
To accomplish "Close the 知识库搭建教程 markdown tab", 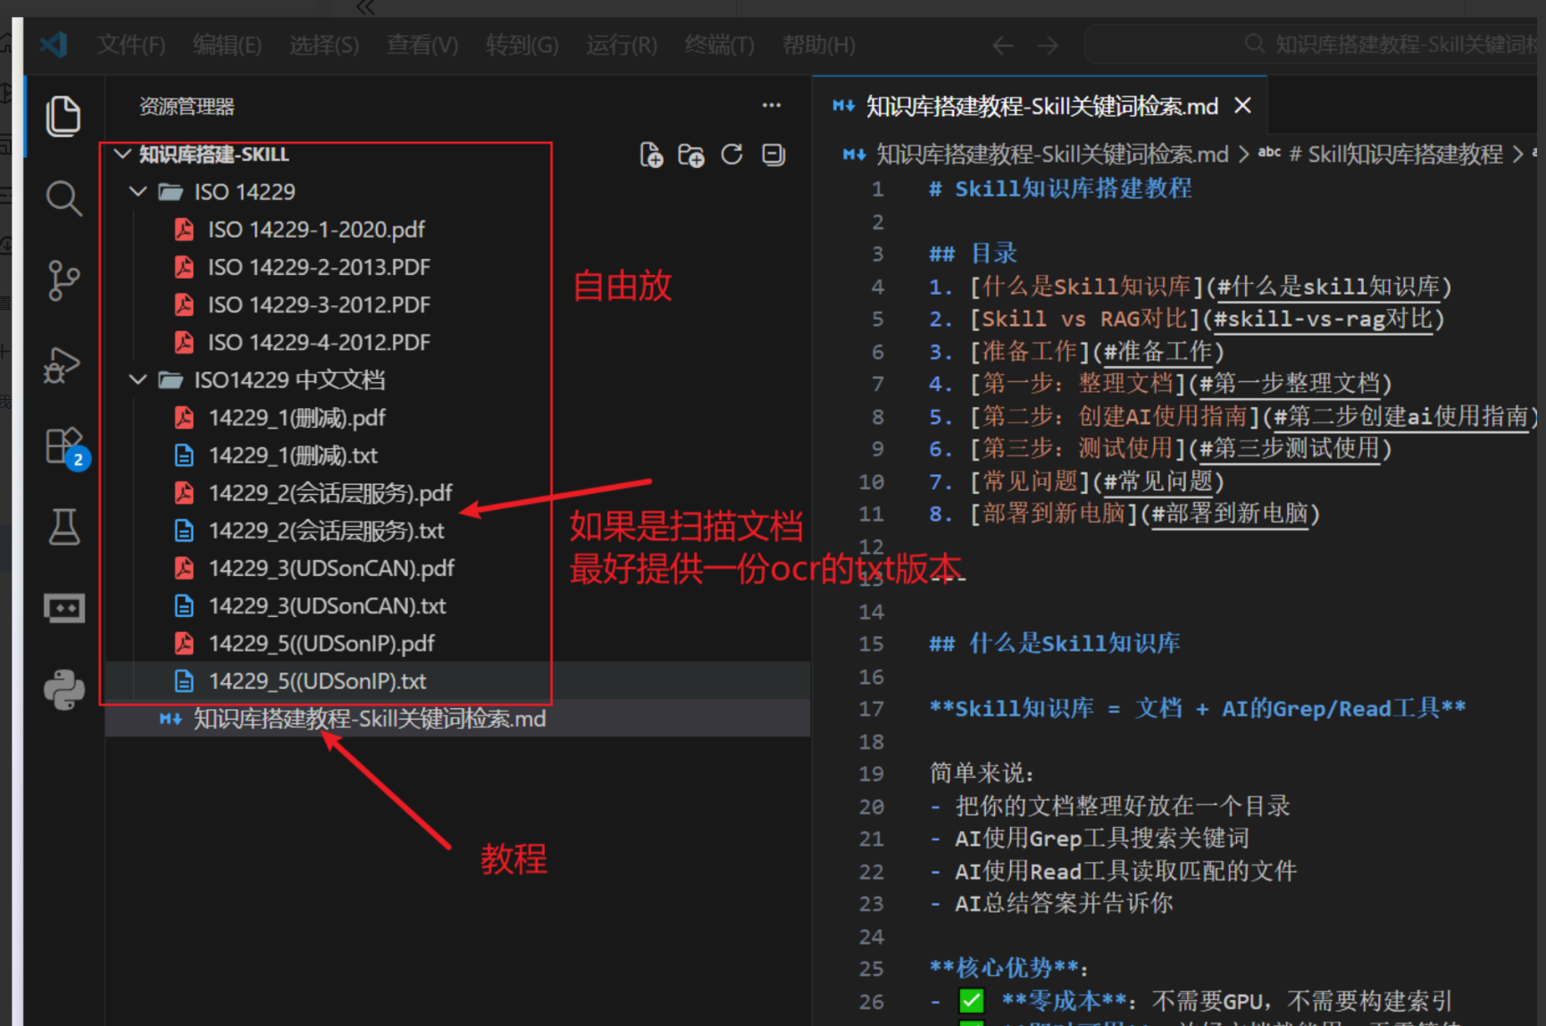I will coord(1242,106).
